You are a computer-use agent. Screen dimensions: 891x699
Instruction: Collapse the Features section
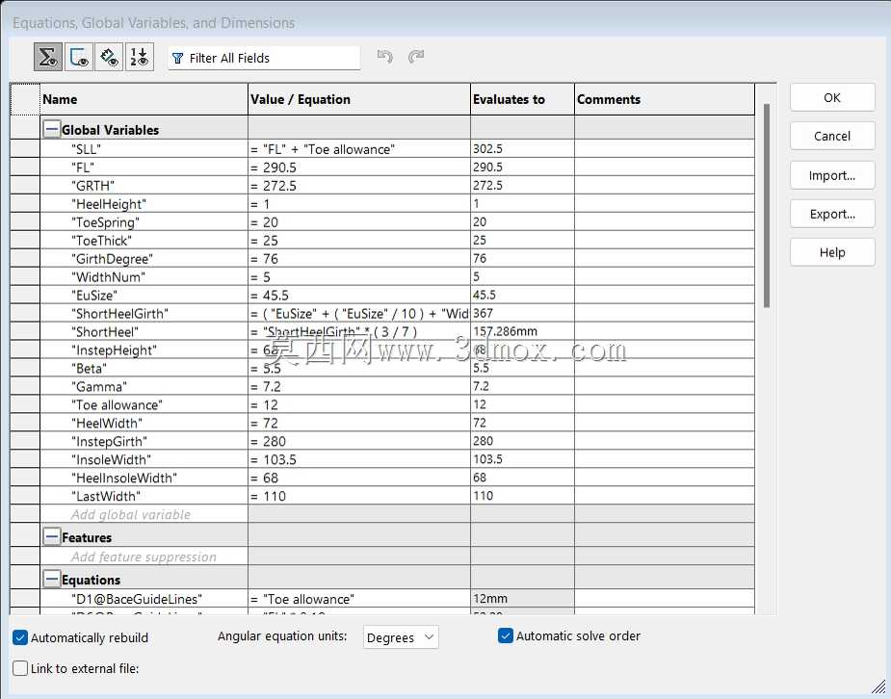(x=51, y=536)
